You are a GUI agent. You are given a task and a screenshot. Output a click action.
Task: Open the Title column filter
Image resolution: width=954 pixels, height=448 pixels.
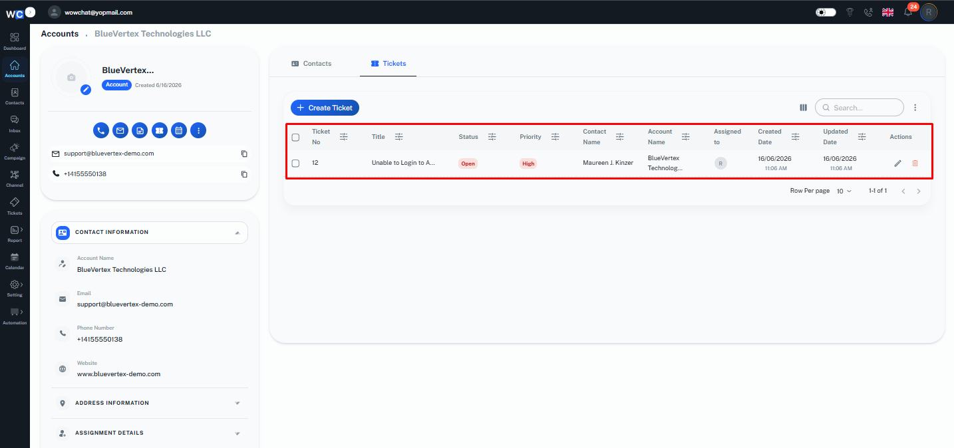pos(399,137)
